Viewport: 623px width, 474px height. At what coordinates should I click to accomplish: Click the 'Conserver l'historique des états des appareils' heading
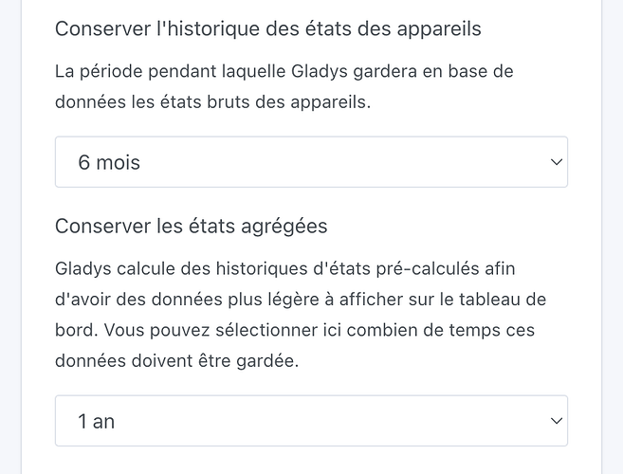click(268, 28)
